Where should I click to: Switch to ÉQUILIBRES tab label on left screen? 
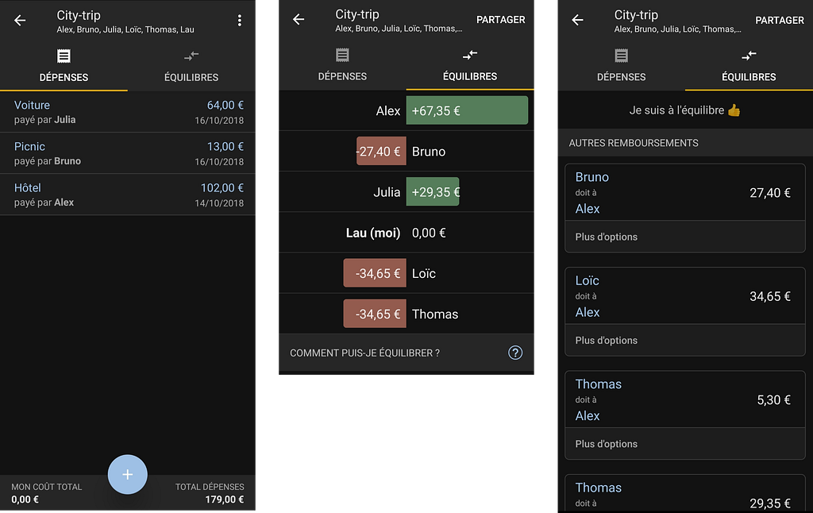[x=191, y=77]
